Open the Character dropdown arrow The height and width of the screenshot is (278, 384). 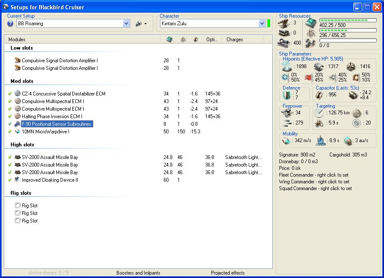coord(262,24)
